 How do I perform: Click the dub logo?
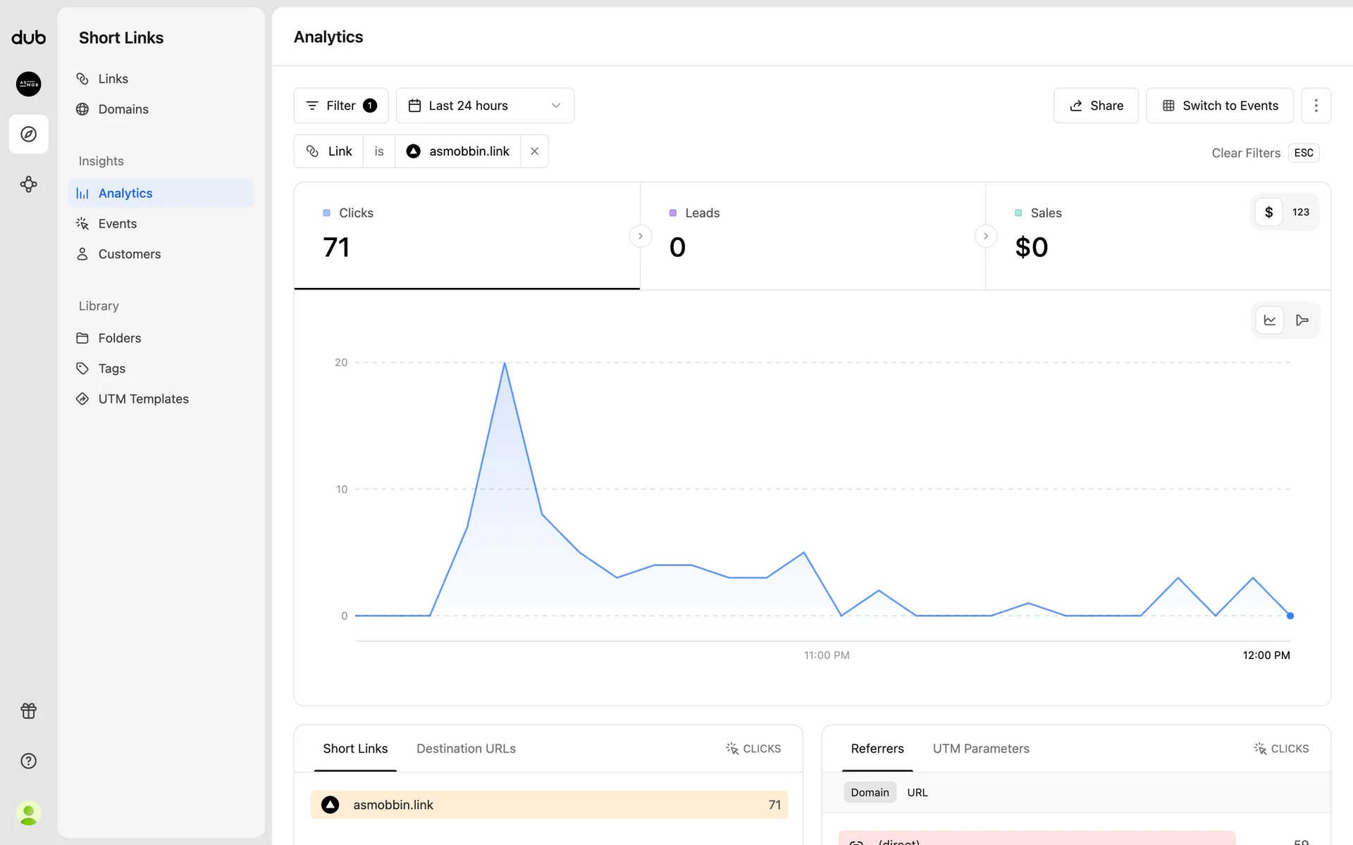pos(28,37)
